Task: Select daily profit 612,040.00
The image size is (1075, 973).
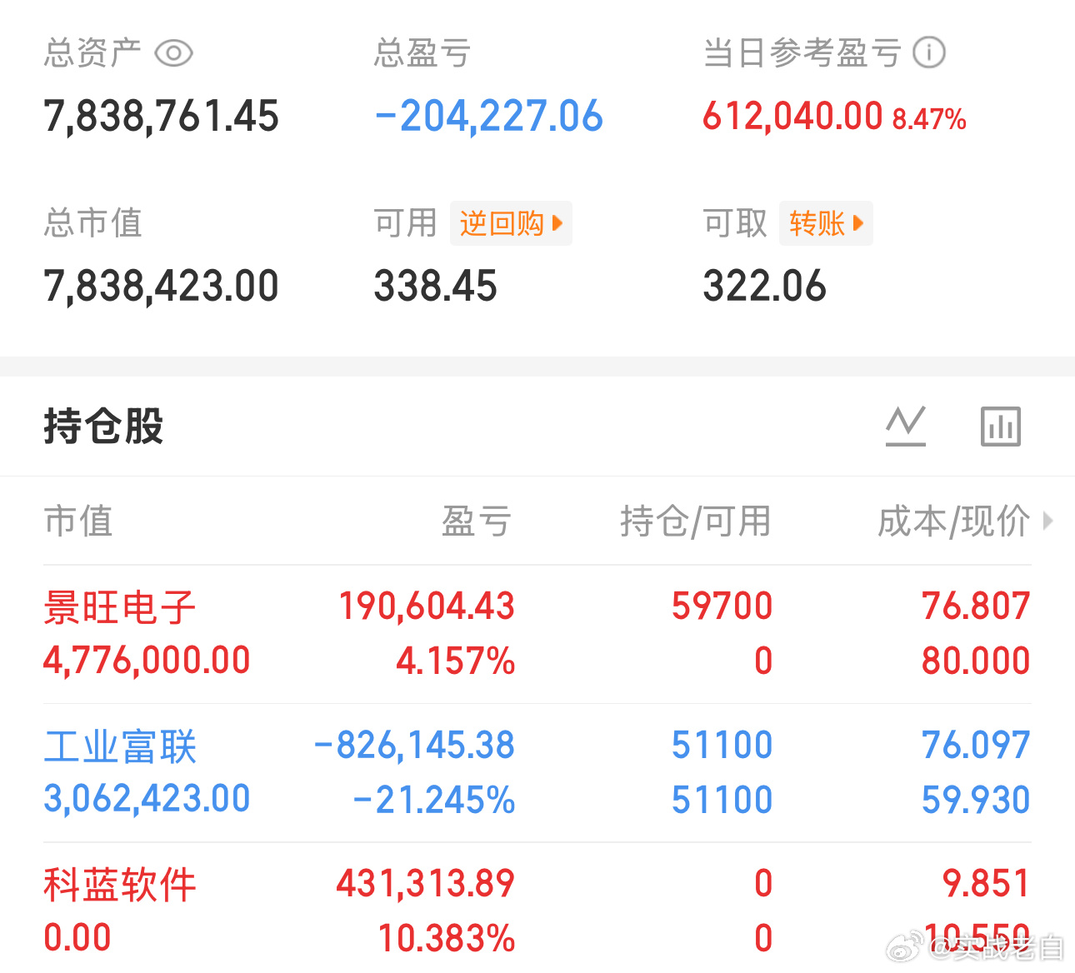Action: pyautogui.click(x=792, y=116)
